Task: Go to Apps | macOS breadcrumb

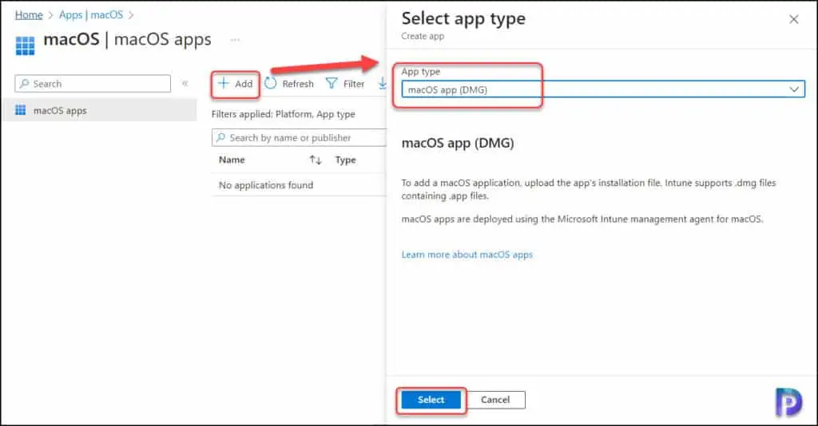Action: pos(91,14)
